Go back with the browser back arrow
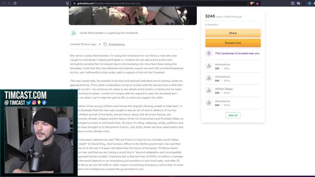Screen dimensions: 315x177 tap(3, 3)
